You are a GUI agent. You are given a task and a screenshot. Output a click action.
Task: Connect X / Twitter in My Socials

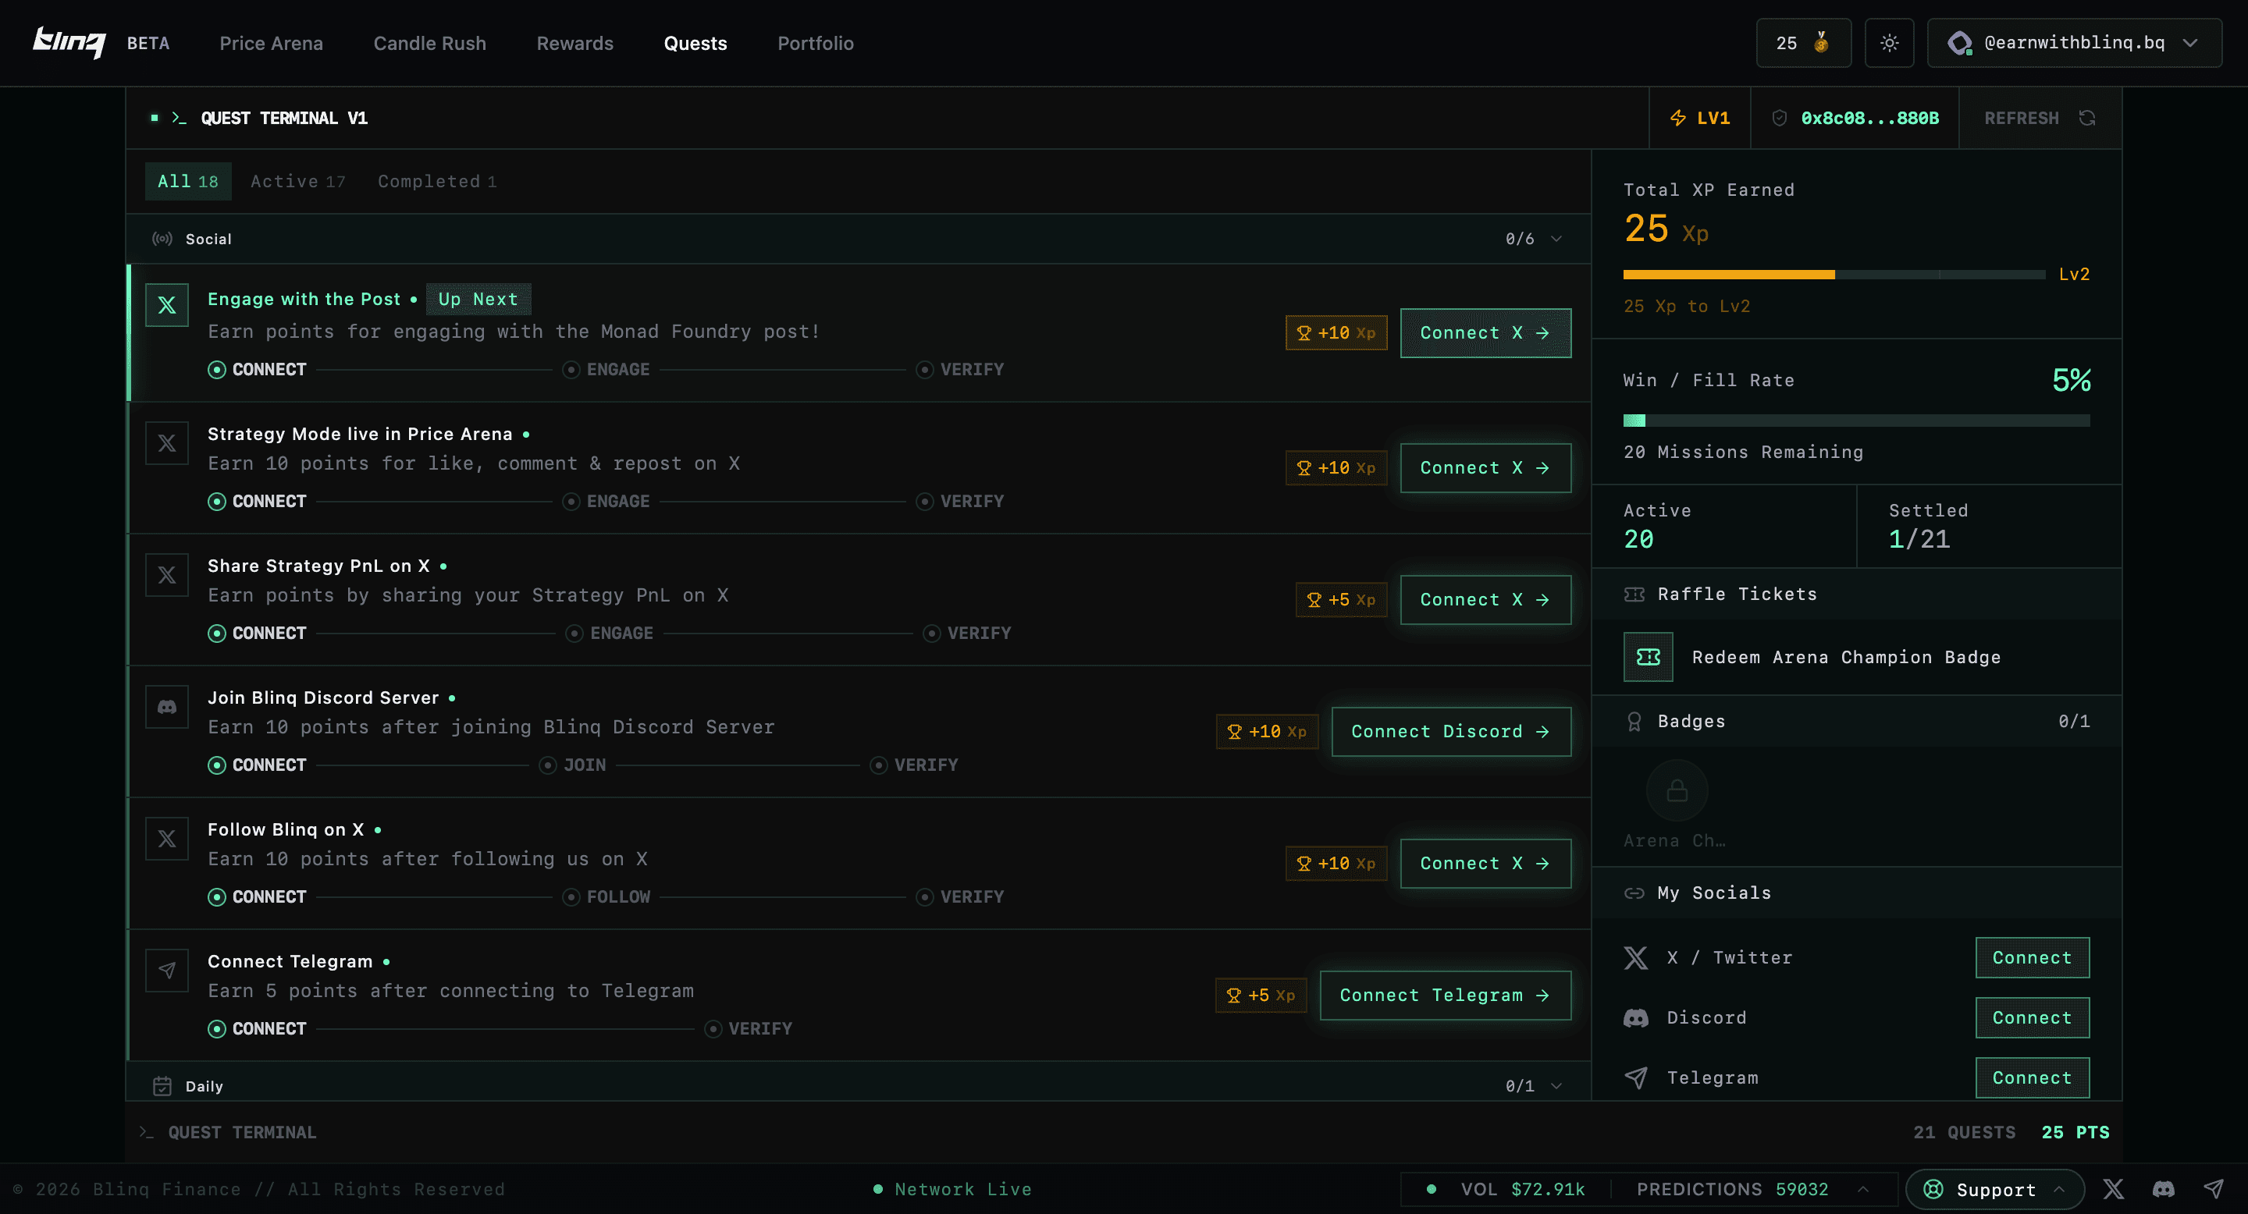2032,957
